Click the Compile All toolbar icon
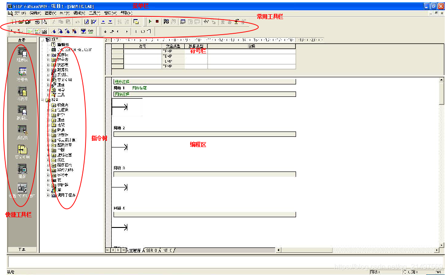447x275 pixels. (93, 22)
